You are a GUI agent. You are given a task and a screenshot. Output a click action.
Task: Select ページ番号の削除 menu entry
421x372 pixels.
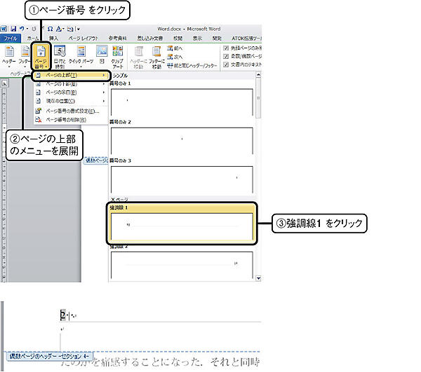[67, 120]
